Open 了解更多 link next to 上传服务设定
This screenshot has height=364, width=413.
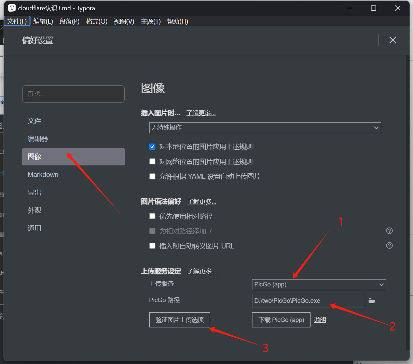tap(202, 271)
